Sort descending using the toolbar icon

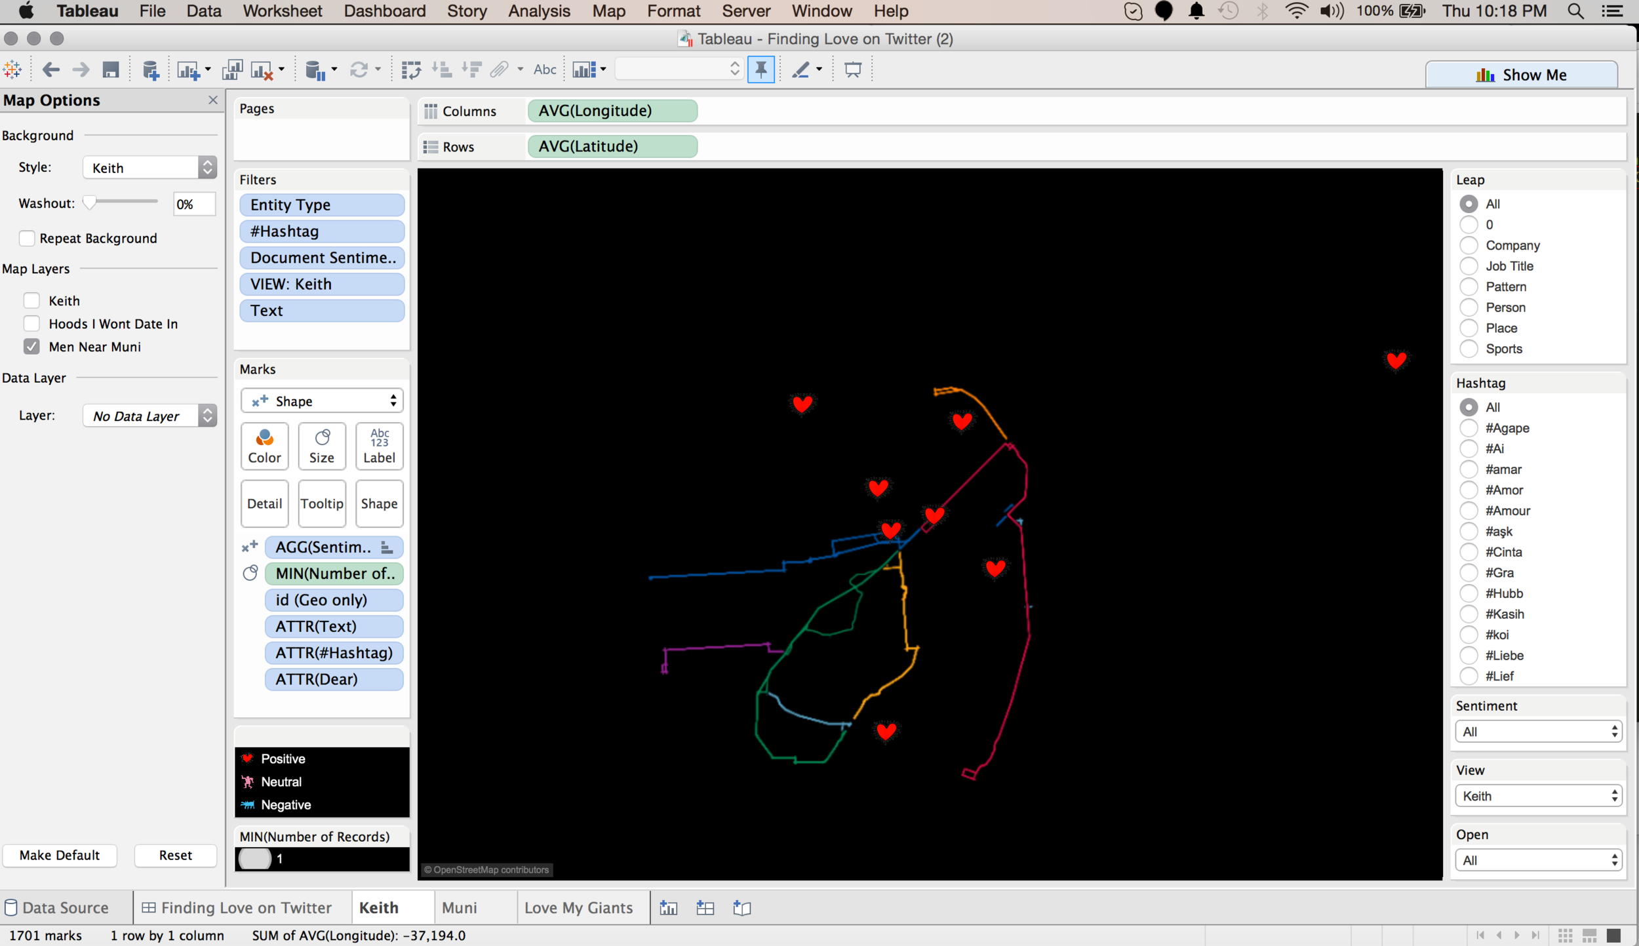471,69
